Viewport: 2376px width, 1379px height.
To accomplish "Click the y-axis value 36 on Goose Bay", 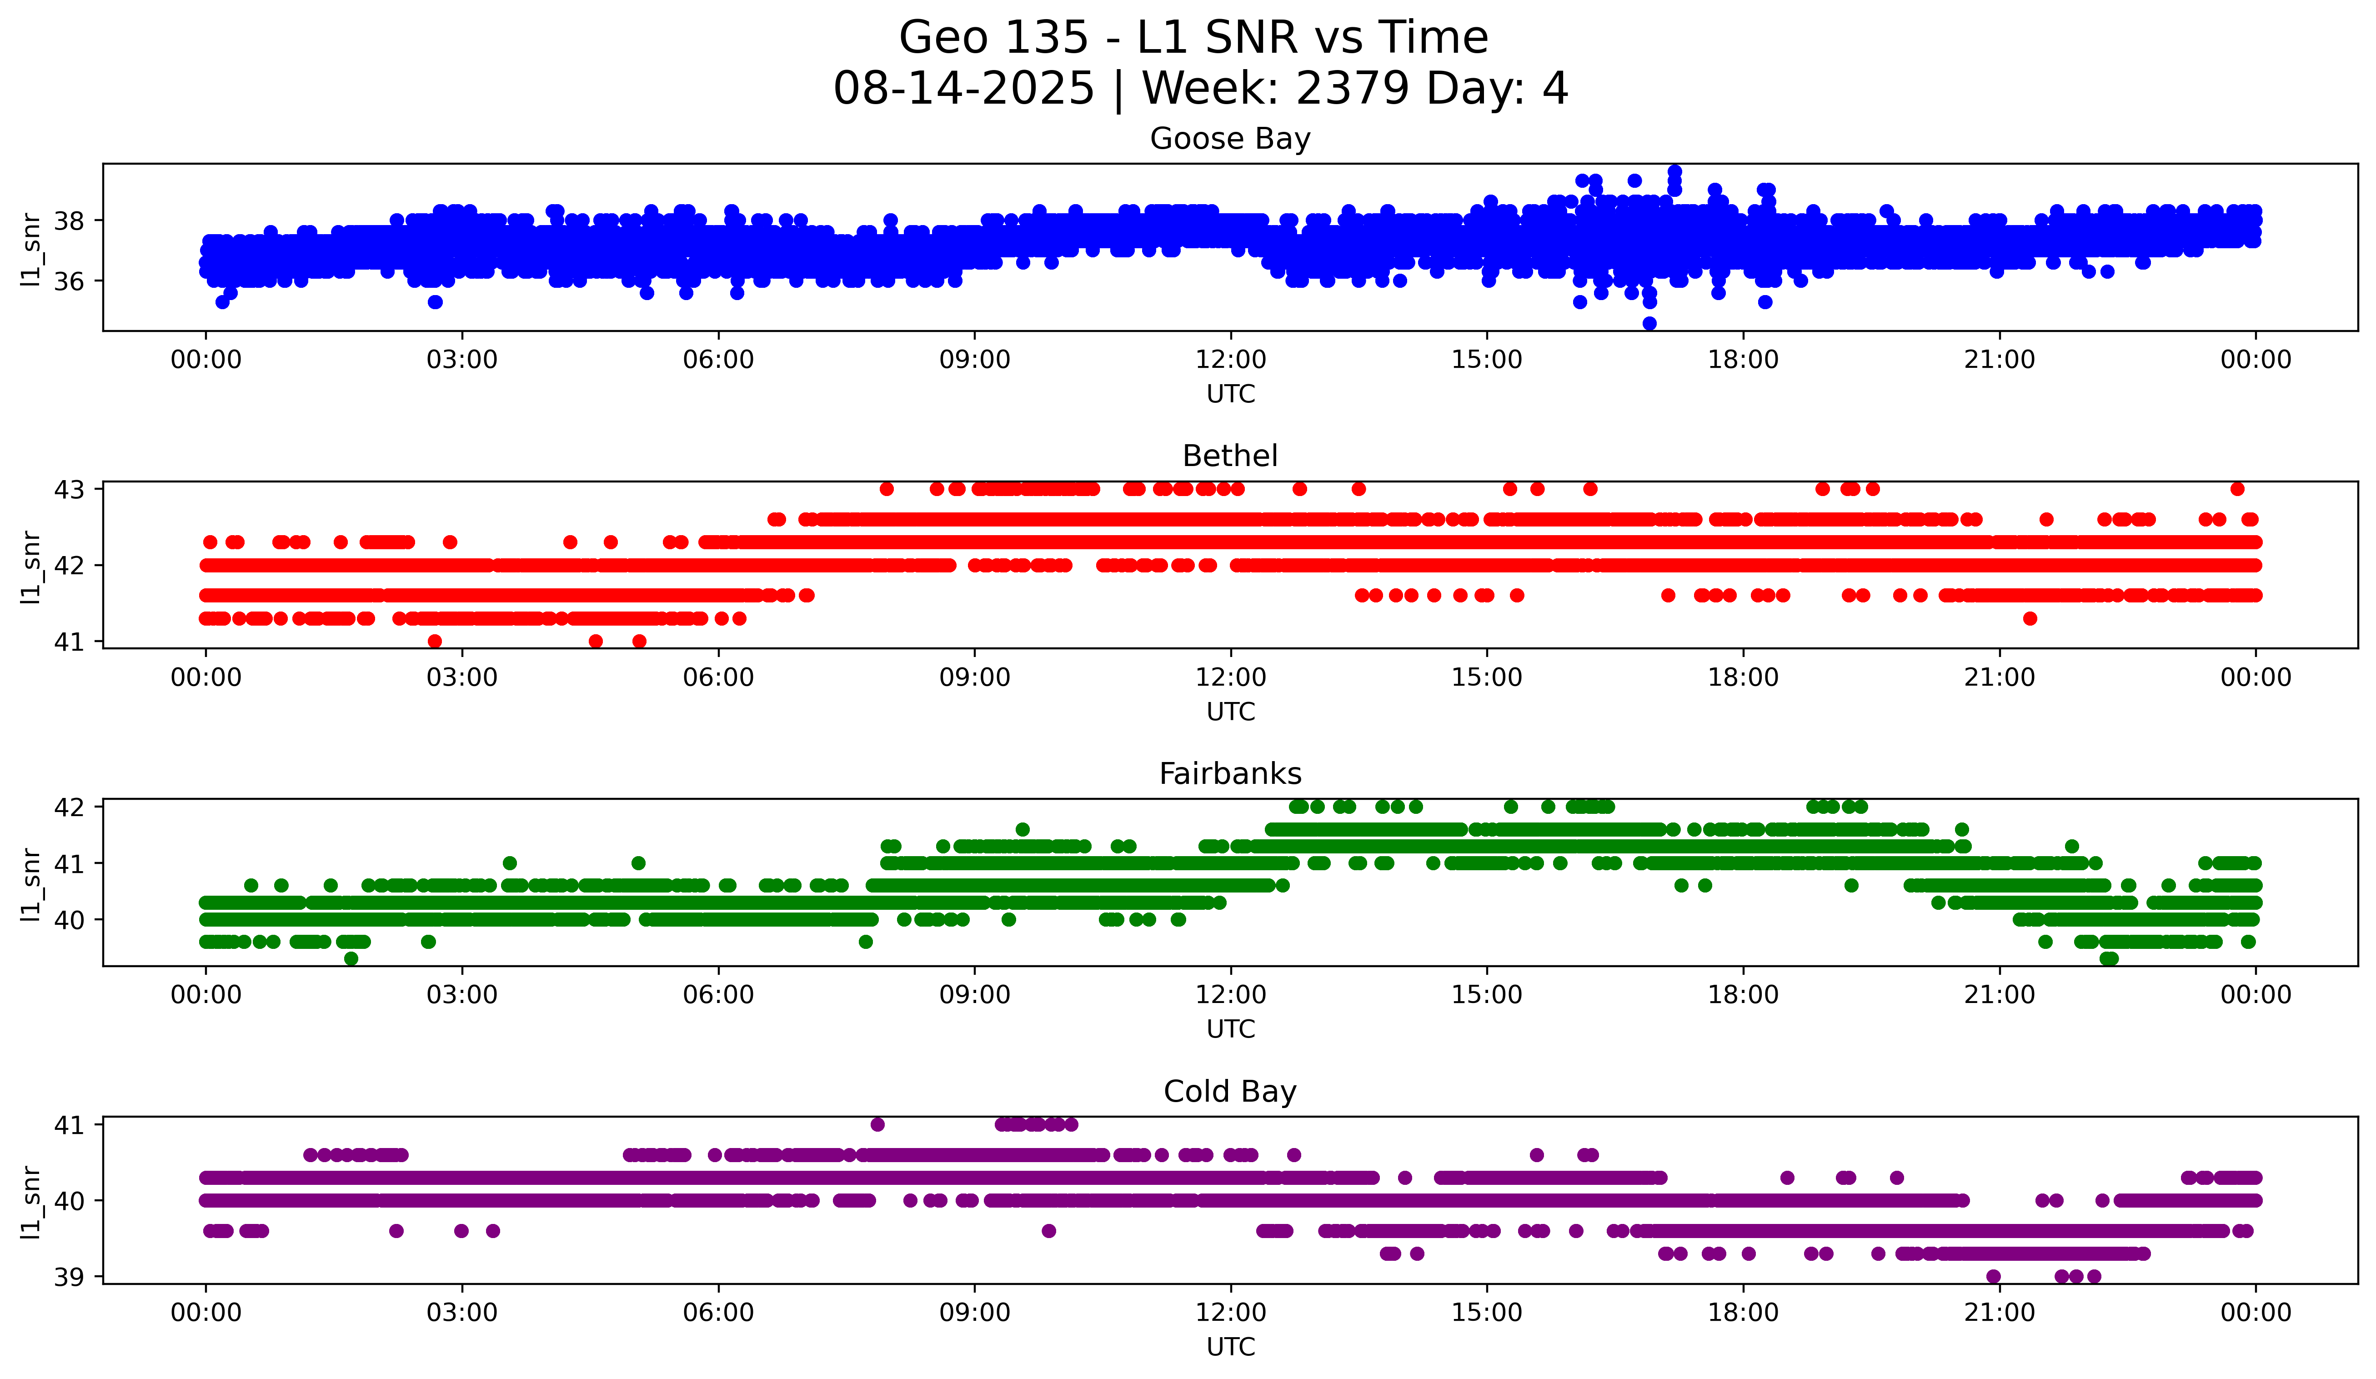I will coord(69,282).
